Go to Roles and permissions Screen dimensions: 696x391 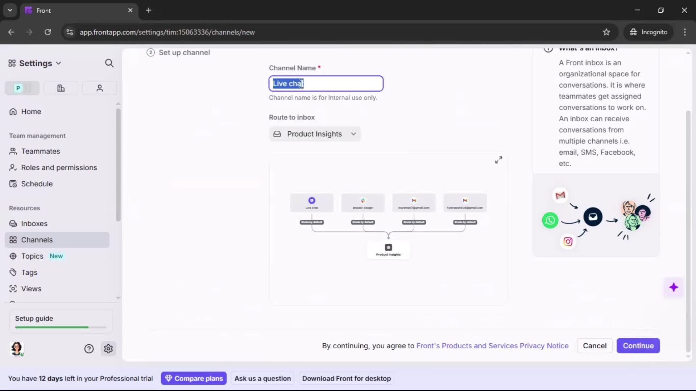tap(59, 168)
